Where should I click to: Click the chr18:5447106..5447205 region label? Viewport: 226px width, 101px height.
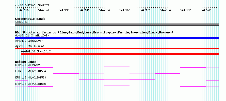32,5
